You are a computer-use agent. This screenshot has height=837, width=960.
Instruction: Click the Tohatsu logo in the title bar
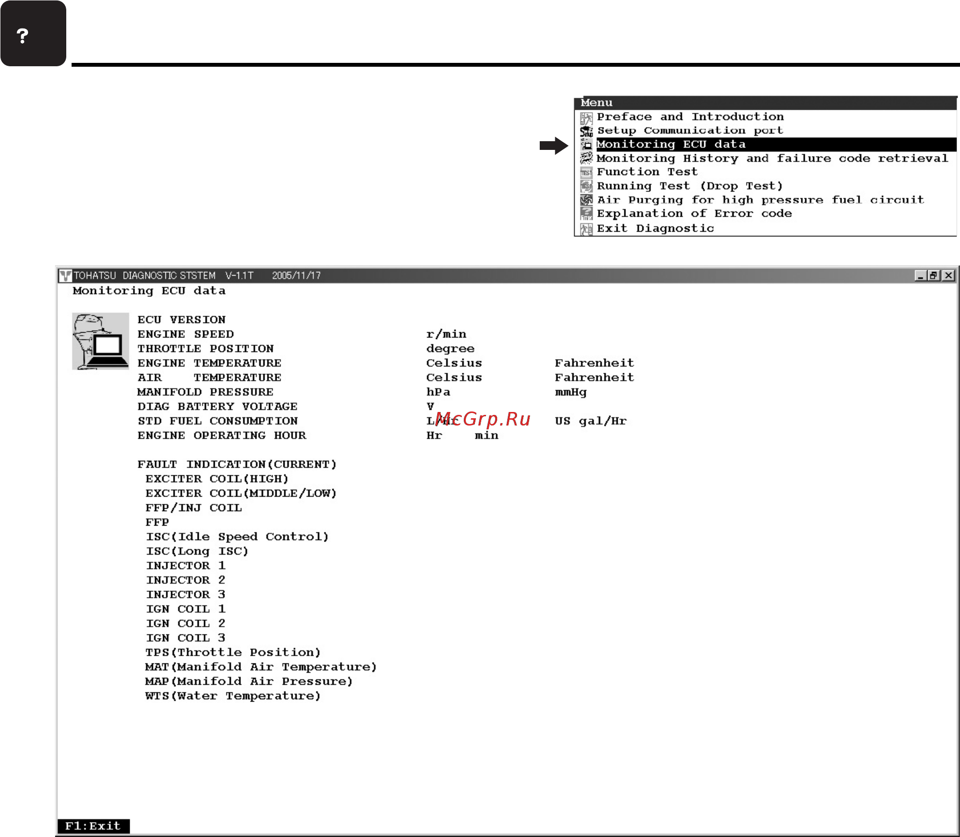66,275
